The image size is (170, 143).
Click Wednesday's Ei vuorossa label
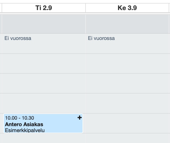tap(101, 38)
